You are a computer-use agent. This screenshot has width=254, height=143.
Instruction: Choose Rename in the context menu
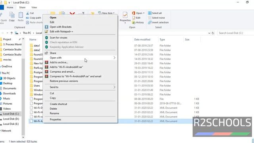click(81, 114)
